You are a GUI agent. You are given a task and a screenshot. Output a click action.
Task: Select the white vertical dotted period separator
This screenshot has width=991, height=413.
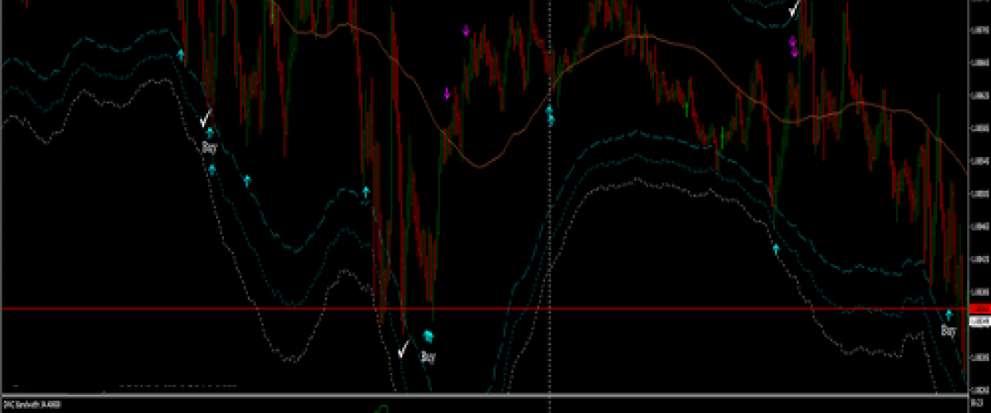(551, 248)
